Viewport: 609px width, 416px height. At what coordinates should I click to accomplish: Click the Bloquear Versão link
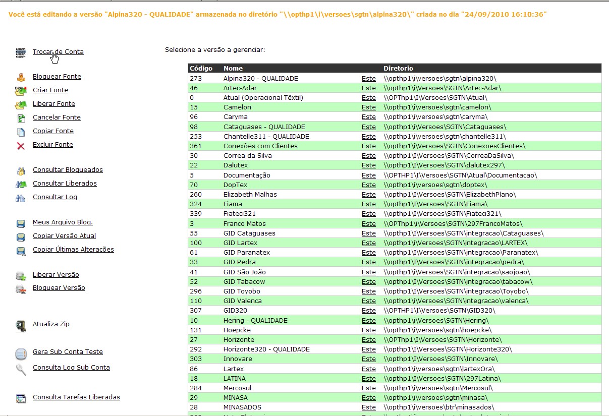coord(59,288)
